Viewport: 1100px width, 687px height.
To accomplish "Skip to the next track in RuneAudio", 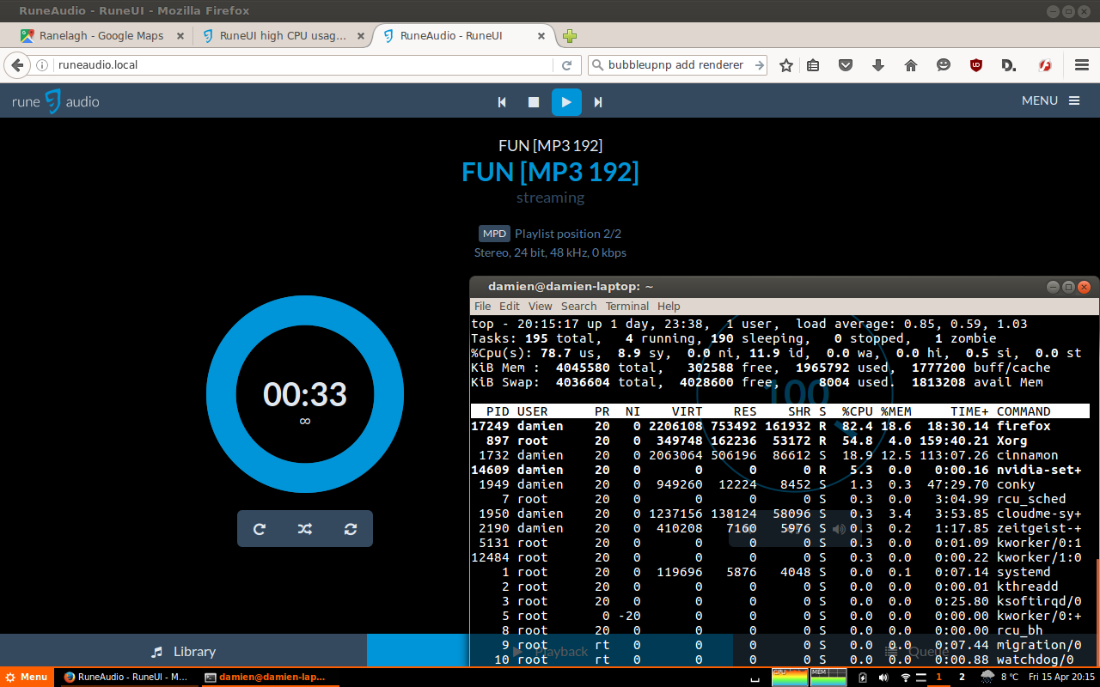I will tap(598, 102).
